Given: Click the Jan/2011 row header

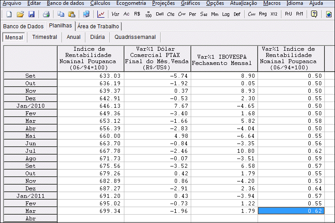Looking at the screenshot, I should tap(31, 196).
